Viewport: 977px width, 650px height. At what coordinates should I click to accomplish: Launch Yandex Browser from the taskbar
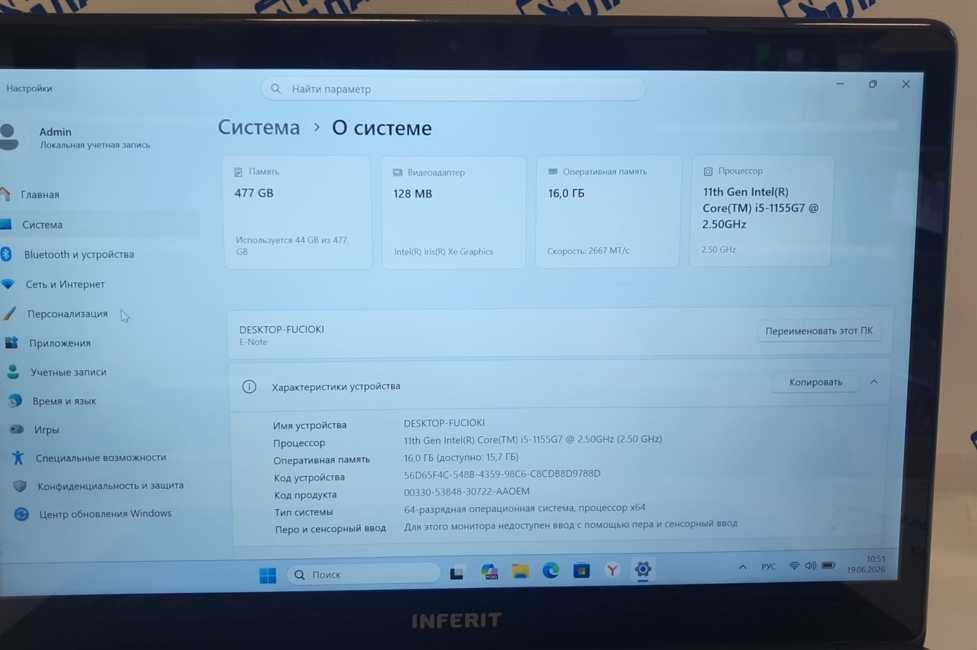612,569
